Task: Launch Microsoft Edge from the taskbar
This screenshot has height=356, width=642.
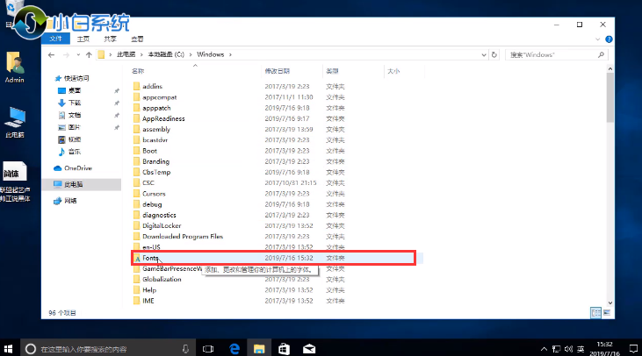Action: tap(234, 349)
